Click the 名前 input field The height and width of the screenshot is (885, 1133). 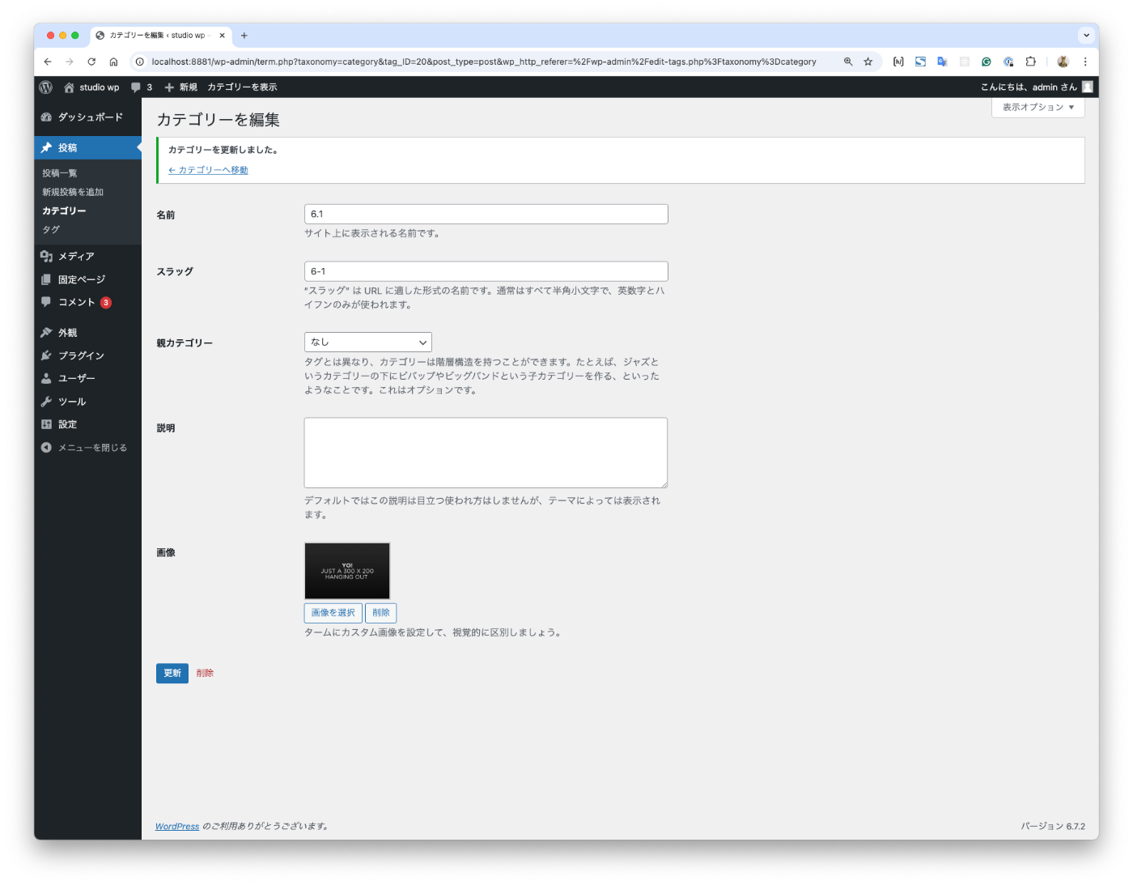coord(486,215)
